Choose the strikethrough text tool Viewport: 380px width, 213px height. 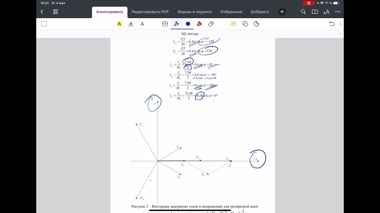tap(142, 24)
